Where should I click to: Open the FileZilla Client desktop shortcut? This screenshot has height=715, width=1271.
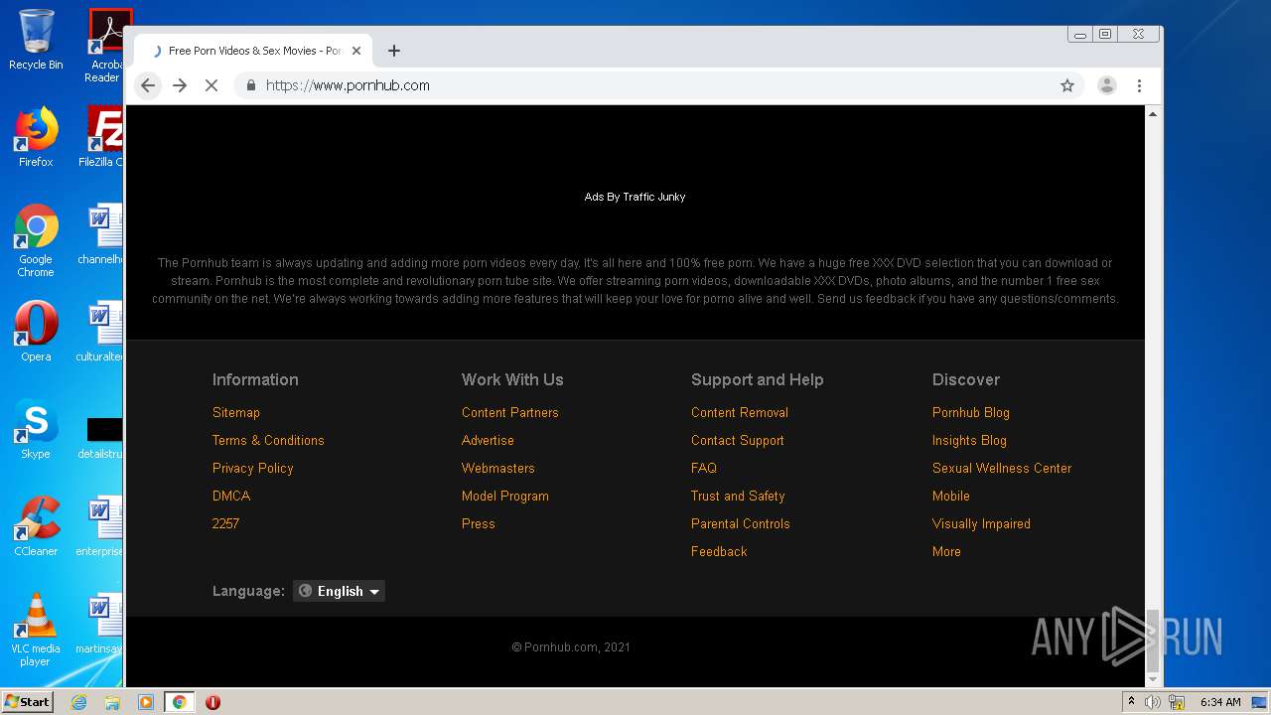102,137
